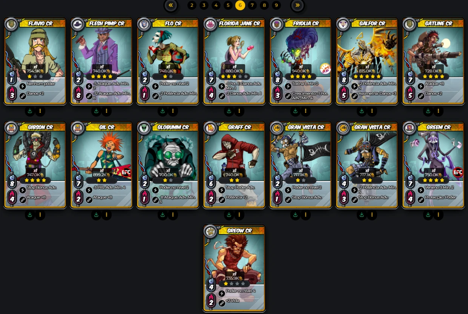Select the Greow Cr card

point(234,268)
